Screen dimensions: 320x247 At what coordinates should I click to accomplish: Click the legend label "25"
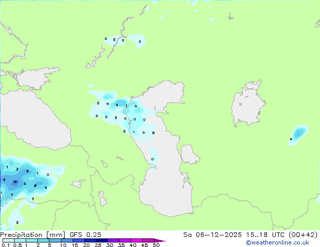pos(98,245)
